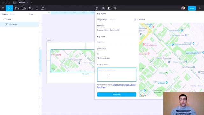Click the Frame layer grid icon

click(4, 19)
